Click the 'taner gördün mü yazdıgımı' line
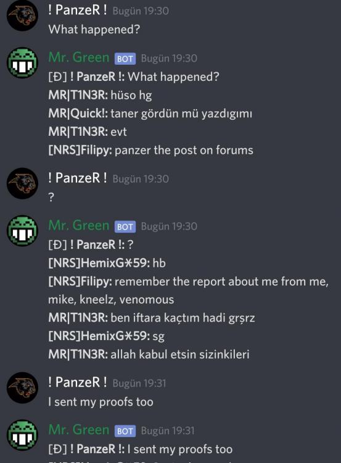The height and width of the screenshot is (463, 341). [150, 114]
